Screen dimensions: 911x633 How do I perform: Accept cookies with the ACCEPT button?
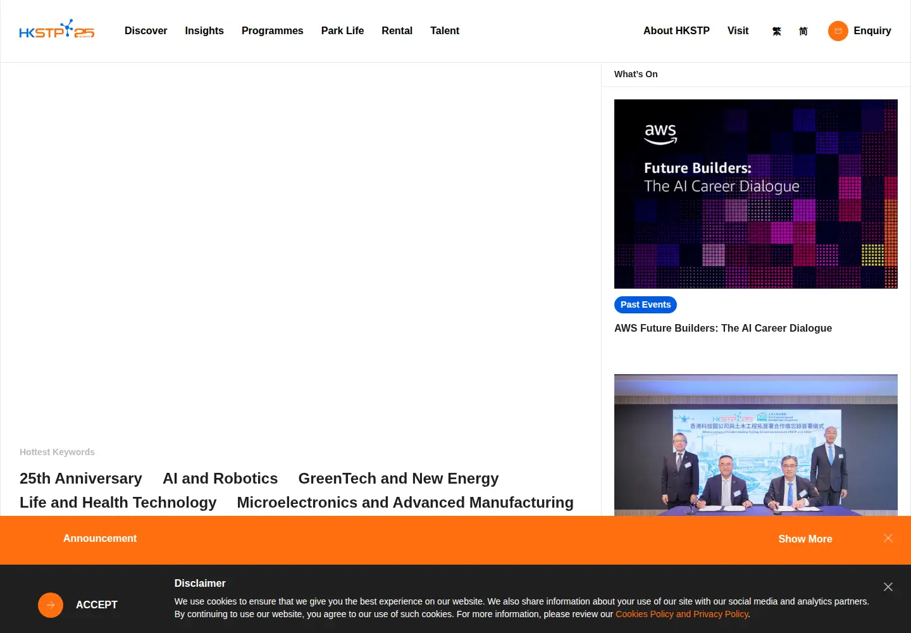[x=97, y=605]
